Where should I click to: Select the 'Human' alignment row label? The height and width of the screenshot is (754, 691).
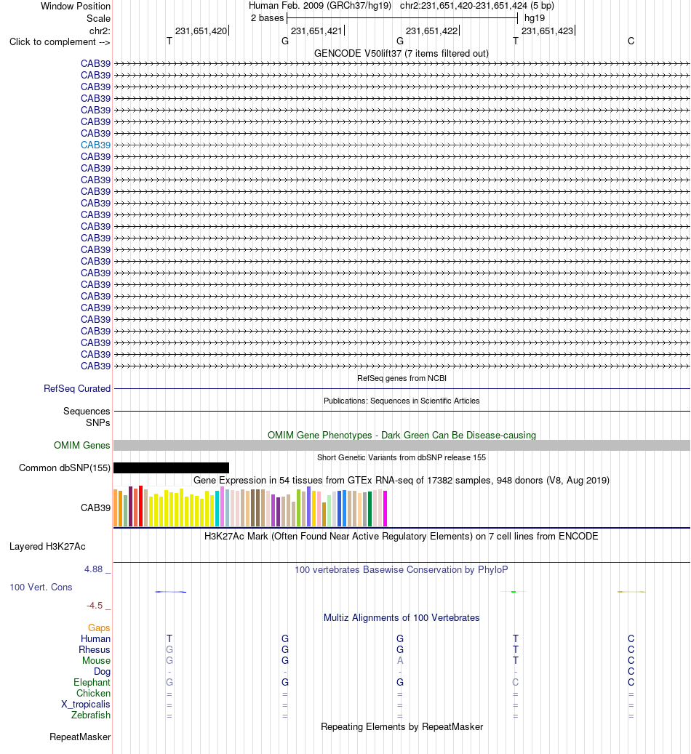(95, 639)
